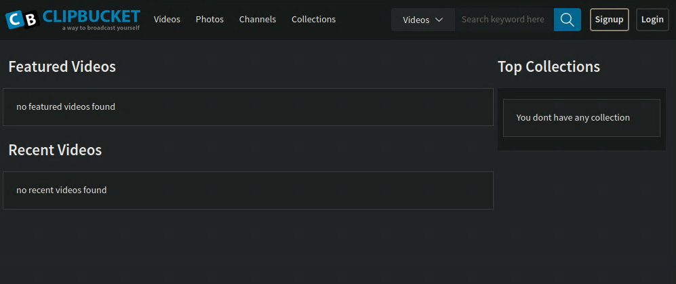Click the "no featured videos found" message
Viewport: 676px width, 284px height.
point(66,106)
